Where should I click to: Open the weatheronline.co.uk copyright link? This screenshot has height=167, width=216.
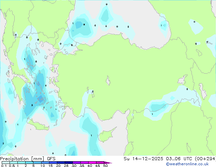187,164
